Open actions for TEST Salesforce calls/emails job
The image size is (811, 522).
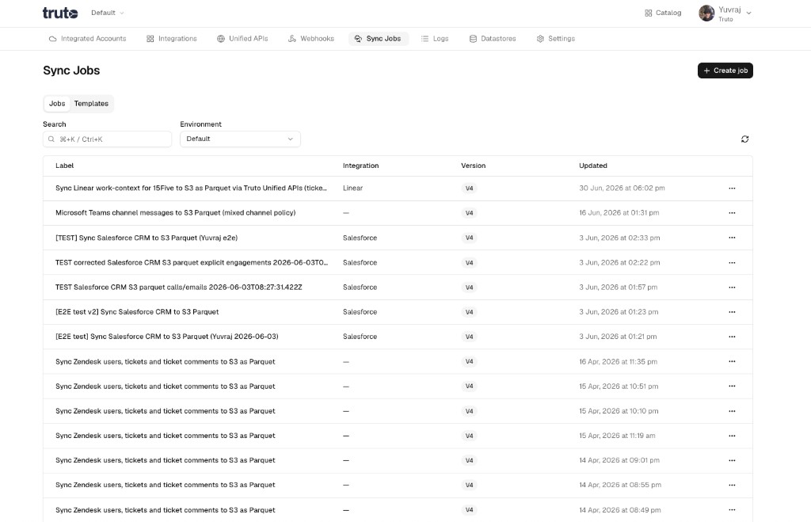(x=732, y=287)
